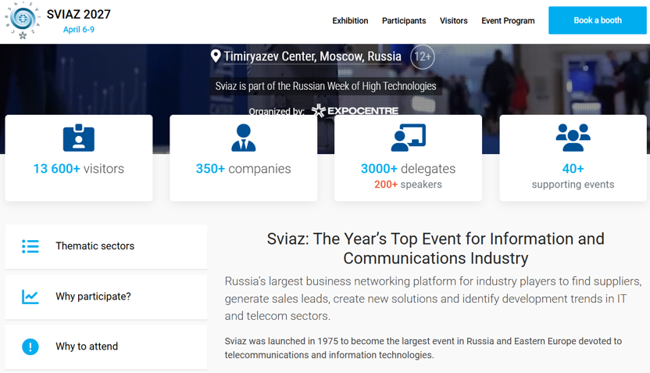The image size is (650, 373).
Task: Click the 'supporting events' label
Action: click(x=573, y=185)
